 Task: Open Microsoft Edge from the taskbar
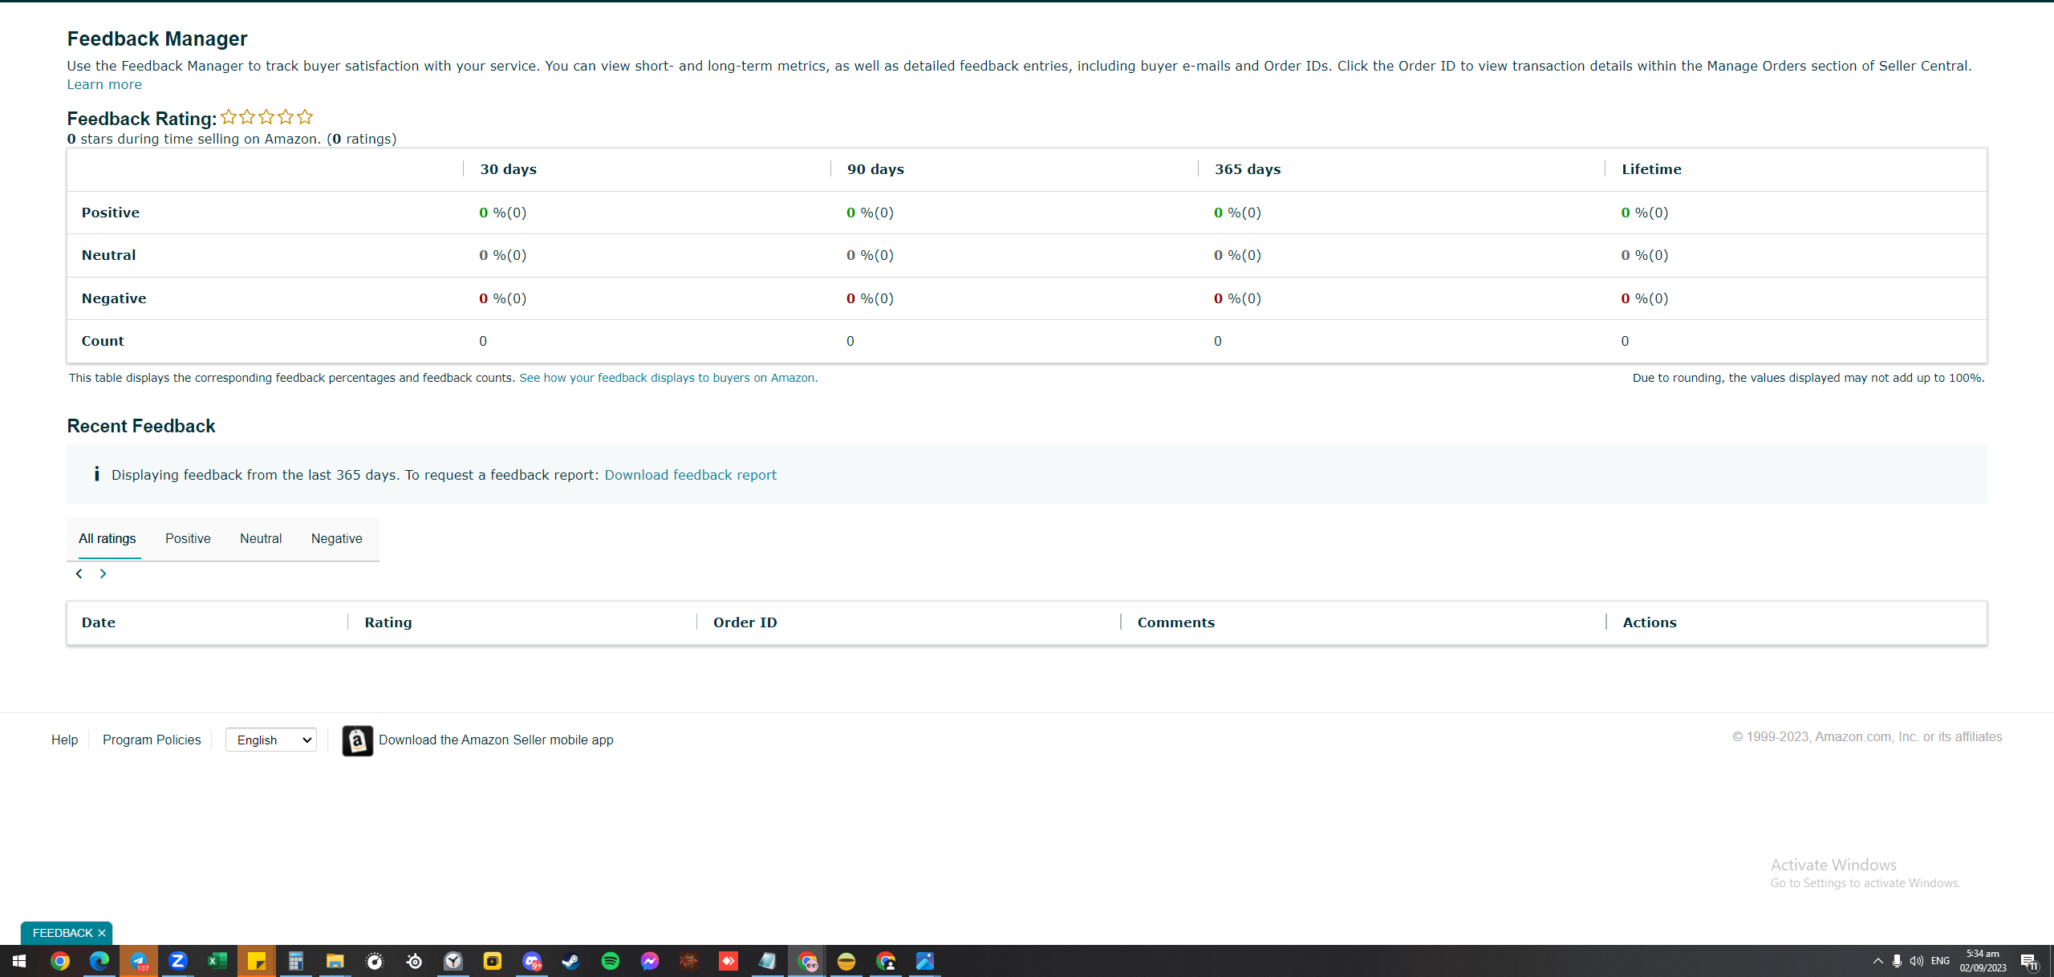pos(99,961)
